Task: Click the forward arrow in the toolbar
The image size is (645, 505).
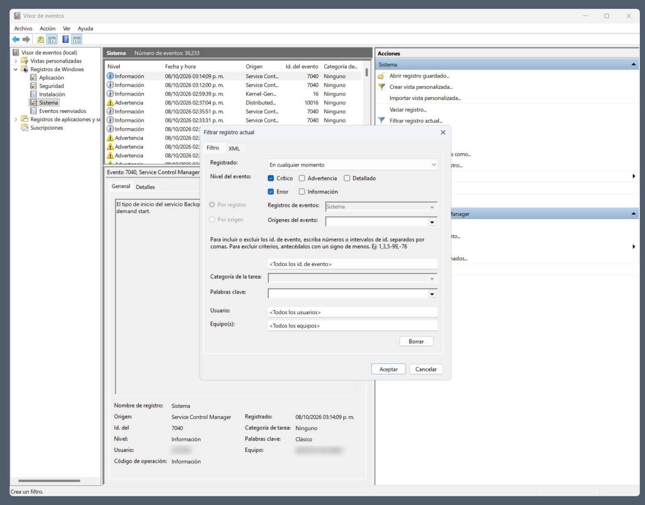Action: point(26,40)
